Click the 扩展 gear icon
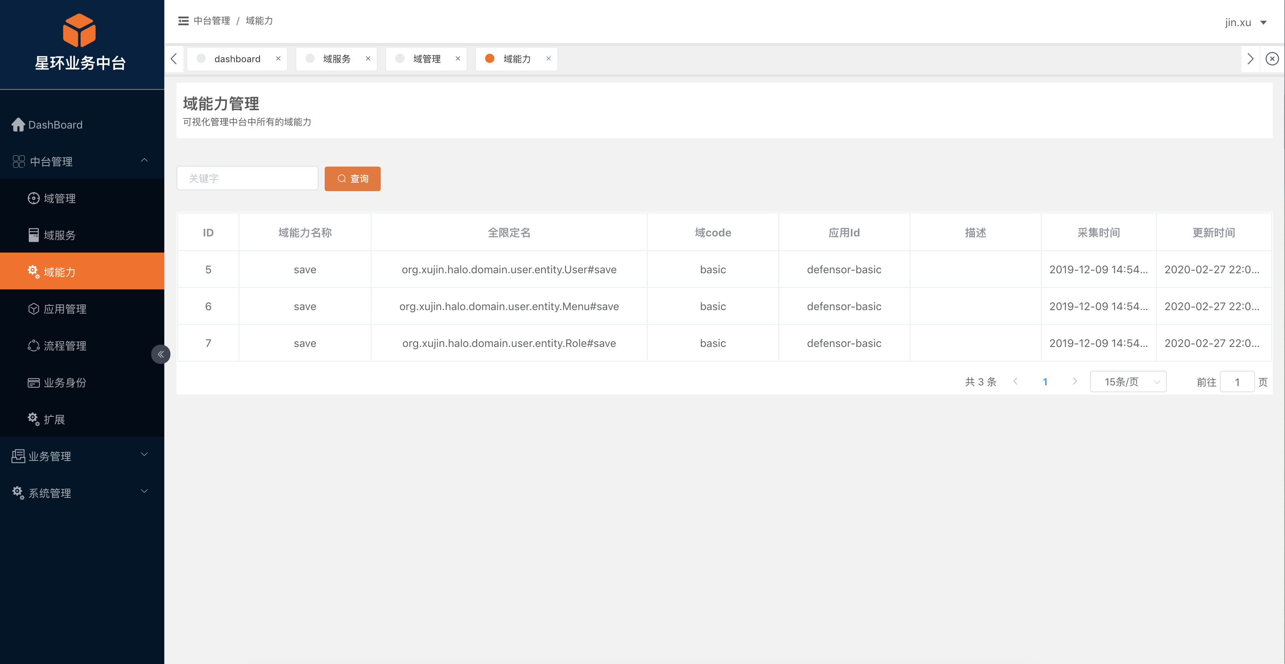 pos(33,419)
